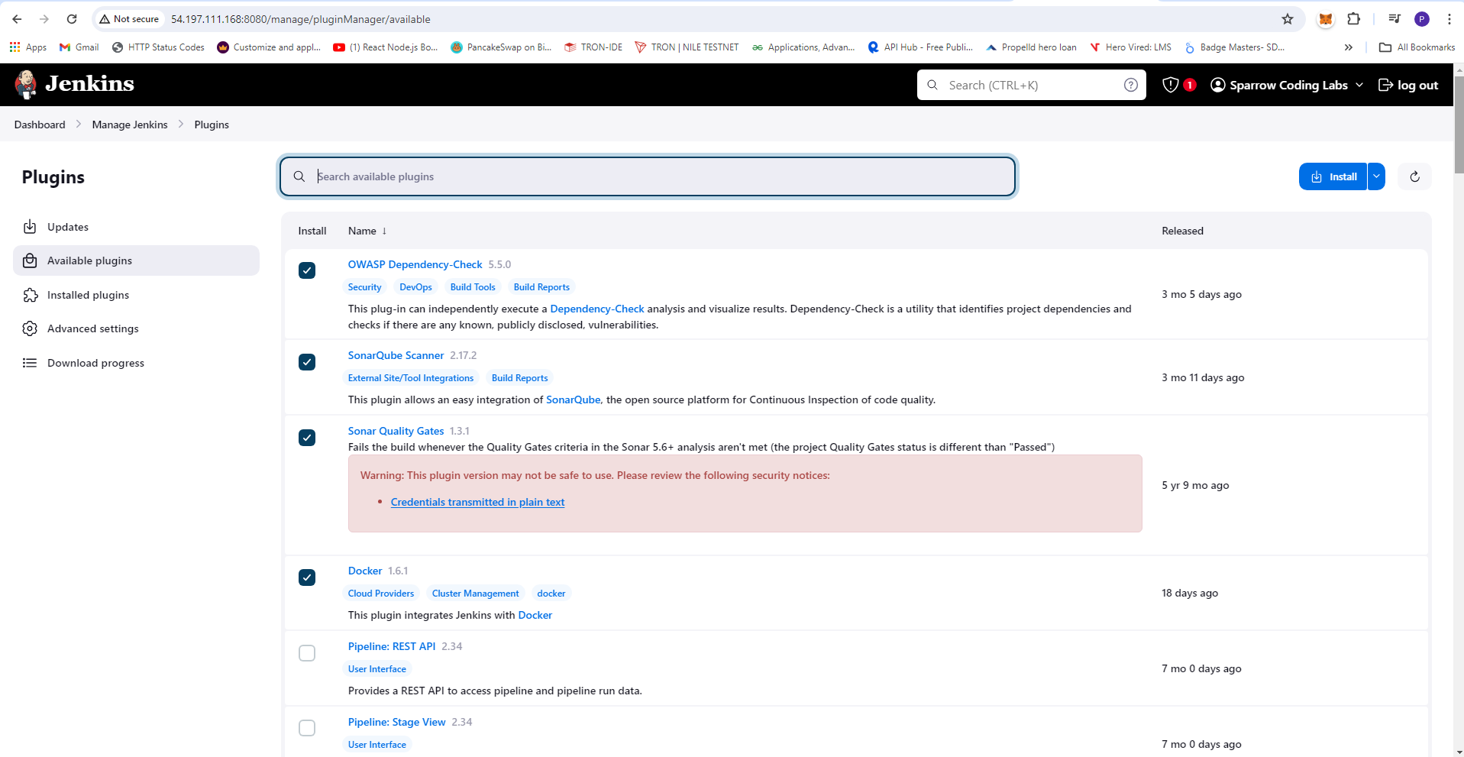Open Credentials transmitted in plain text notice
The height and width of the screenshot is (757, 1464).
[x=477, y=502]
